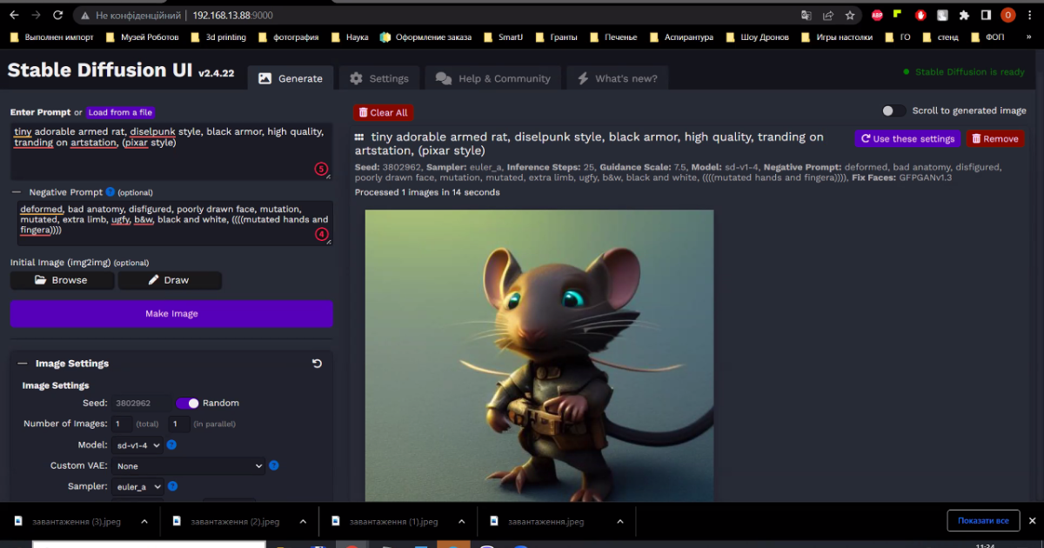Toggle the Random seed switch
The image size is (1044, 548).
pos(187,404)
